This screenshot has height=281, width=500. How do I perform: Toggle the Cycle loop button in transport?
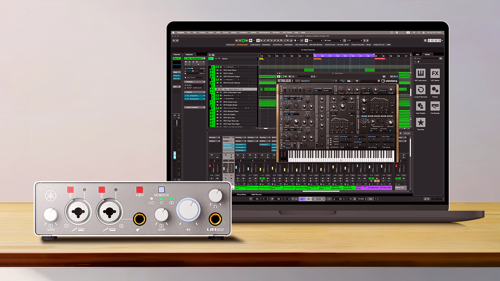tap(302, 199)
